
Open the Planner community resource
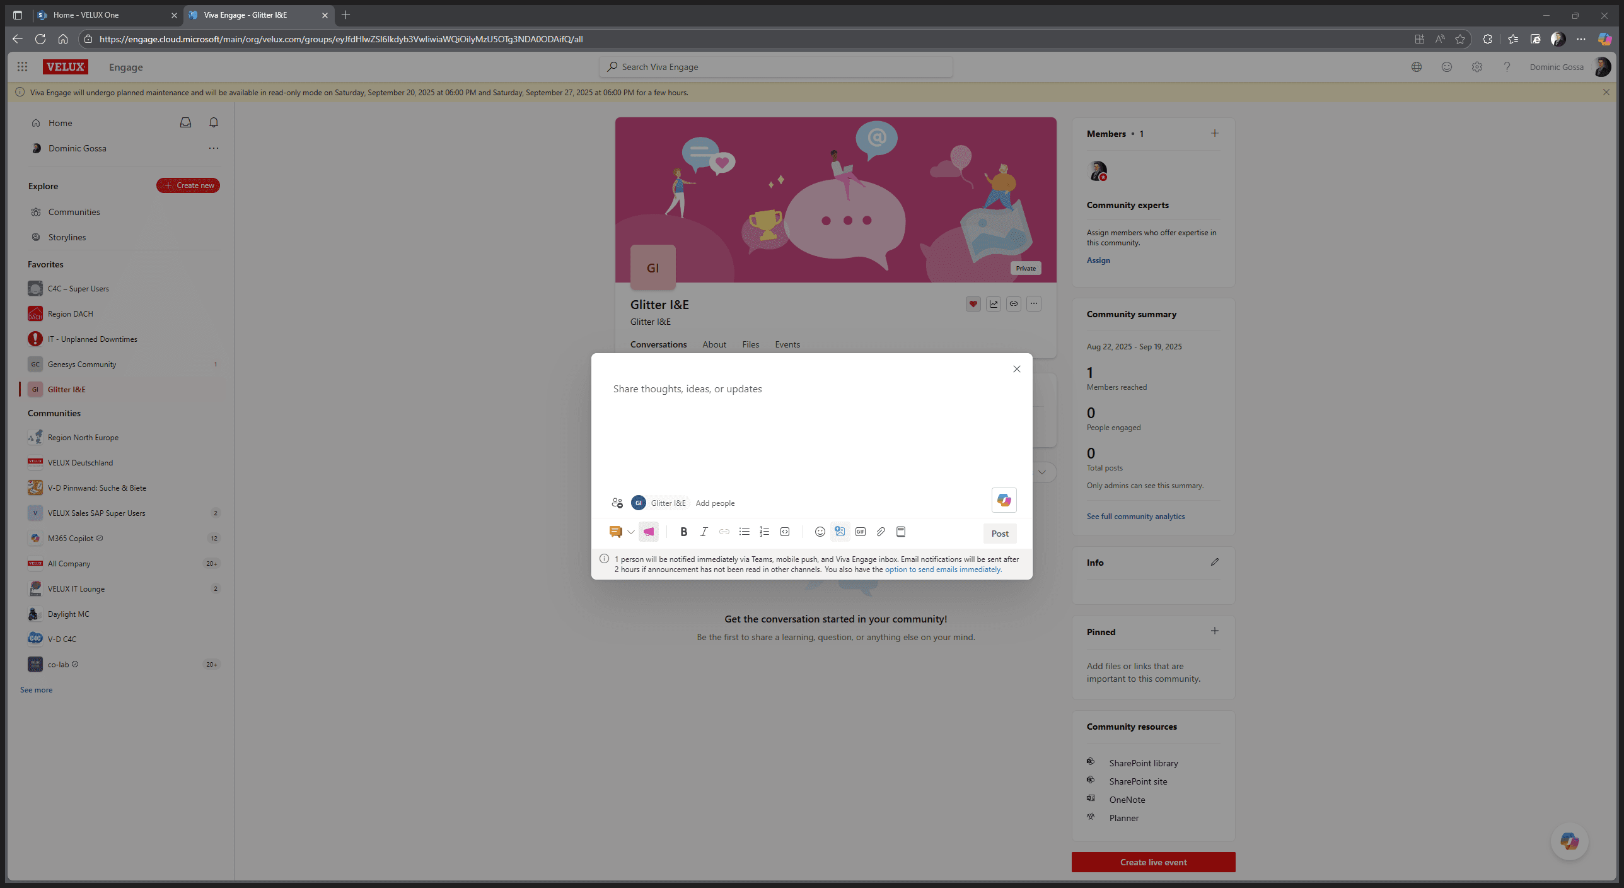1123,818
